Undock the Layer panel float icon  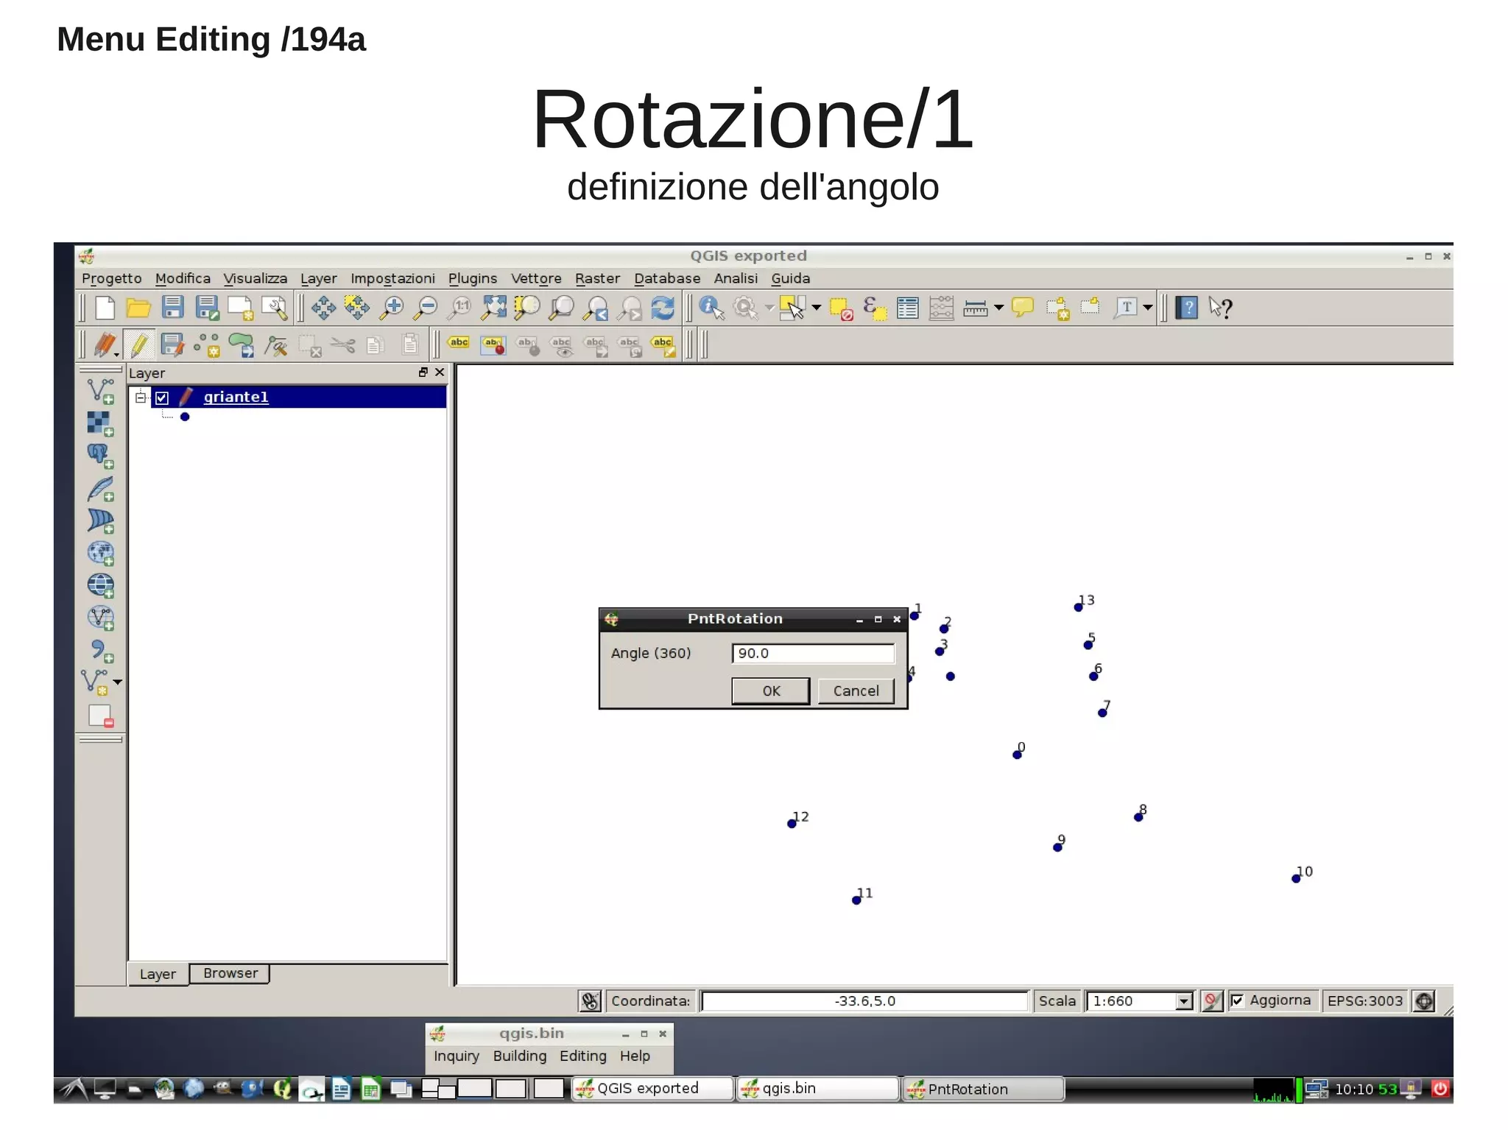click(x=423, y=372)
